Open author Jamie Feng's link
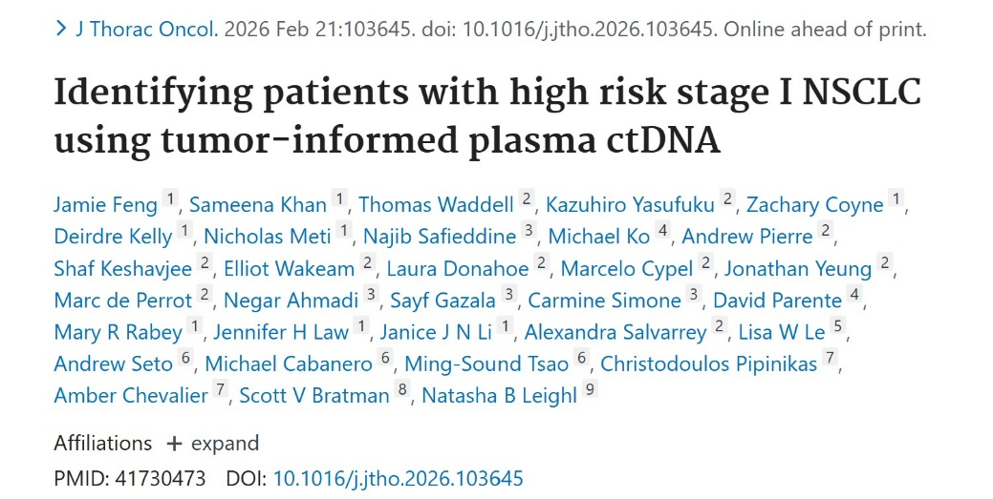This screenshot has width=993, height=499. (x=106, y=204)
